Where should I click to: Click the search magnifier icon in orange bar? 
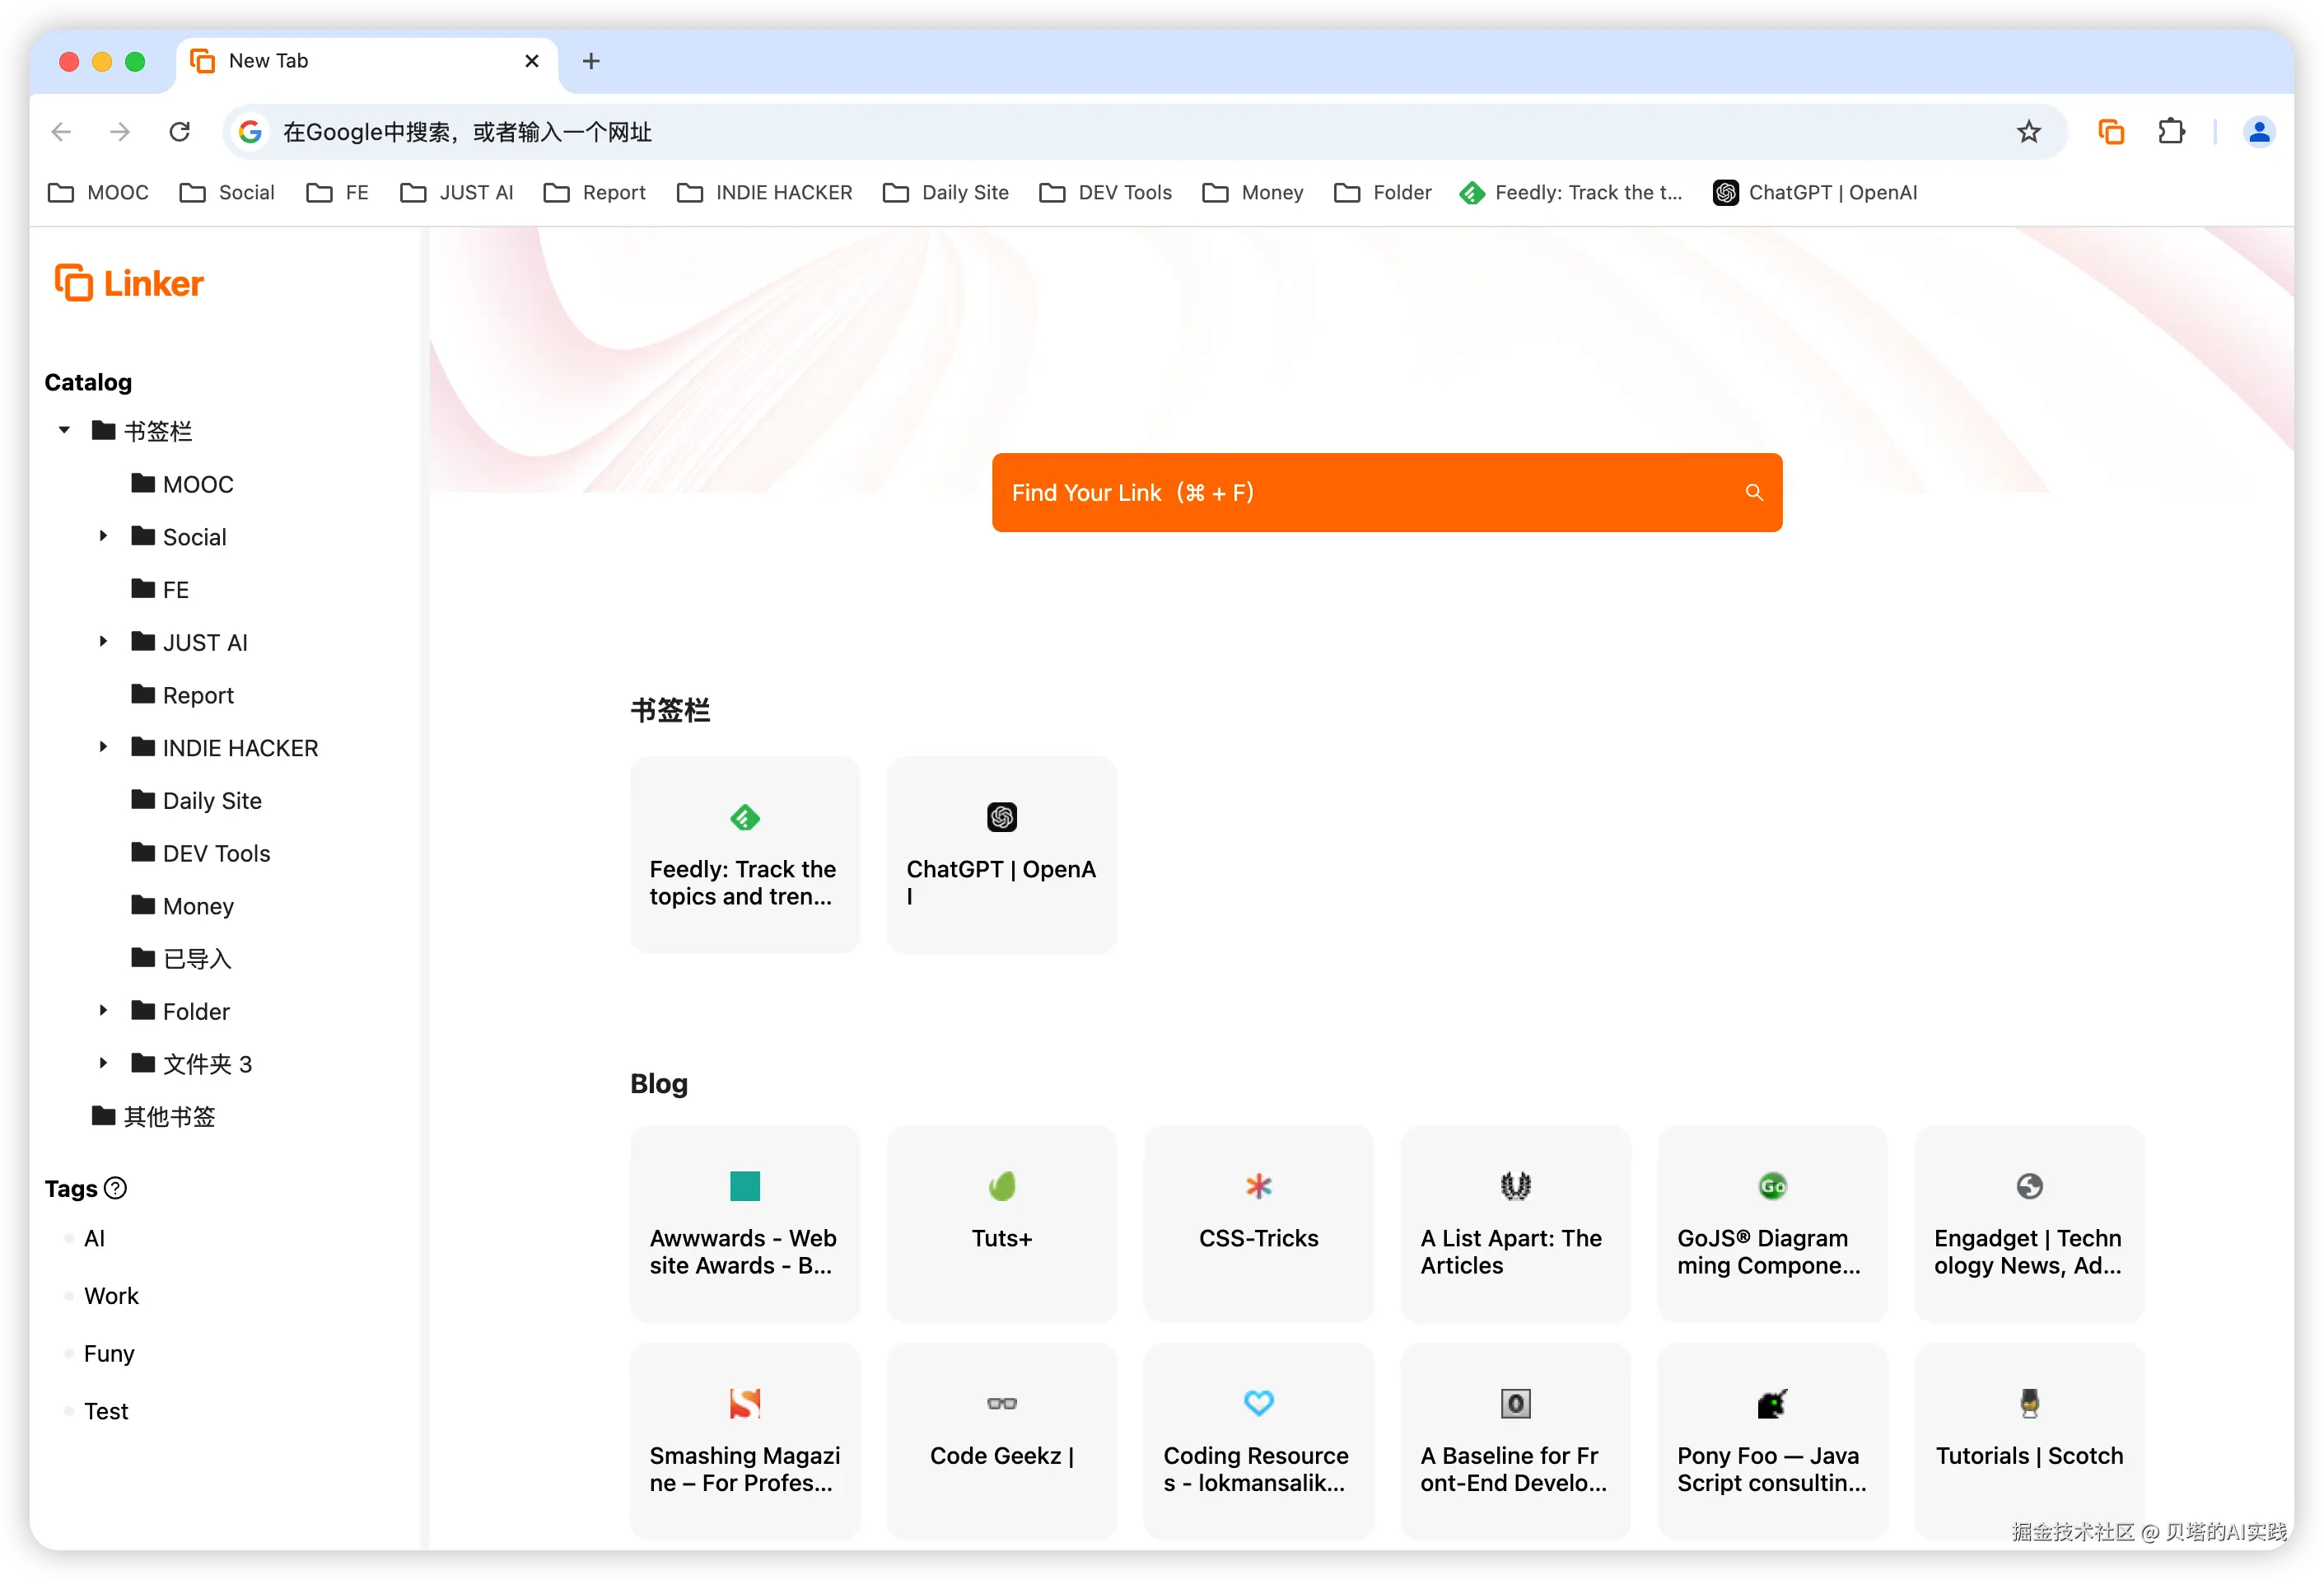[x=1754, y=493]
